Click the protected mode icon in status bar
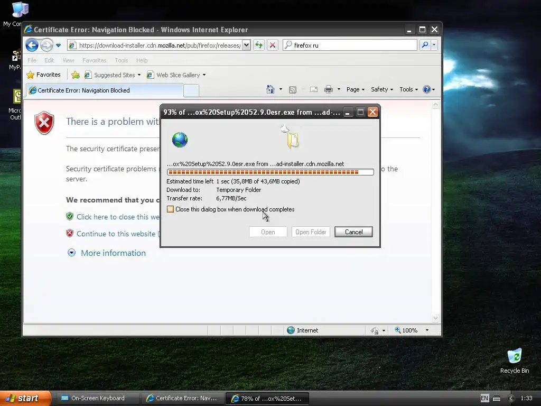The image size is (541, 406). click(x=375, y=331)
